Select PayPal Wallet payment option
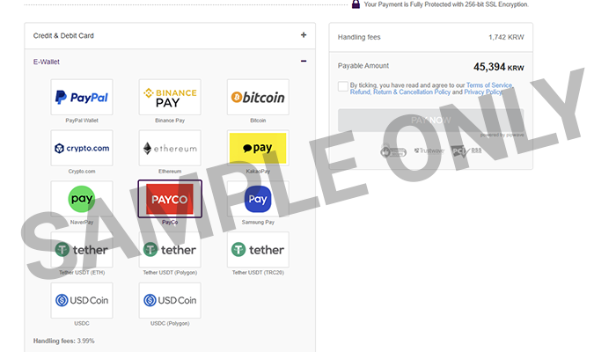 [x=82, y=98]
